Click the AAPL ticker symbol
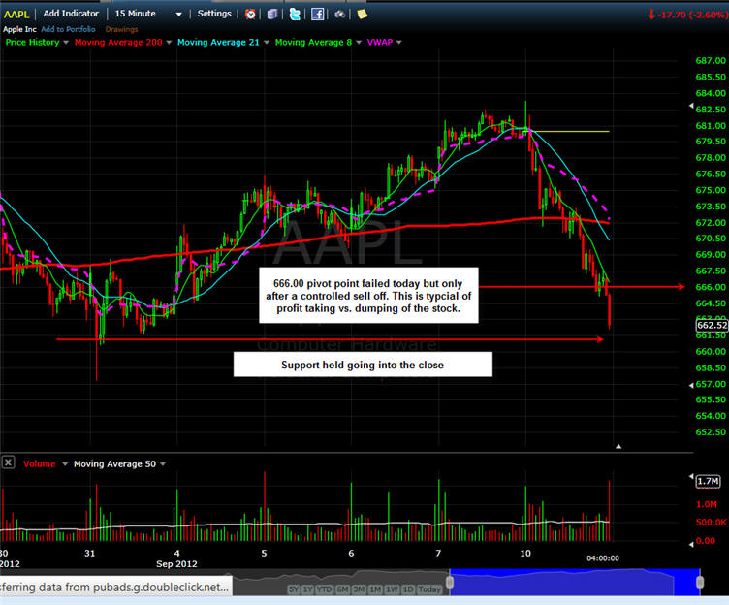This screenshot has width=729, height=605. click(16, 15)
